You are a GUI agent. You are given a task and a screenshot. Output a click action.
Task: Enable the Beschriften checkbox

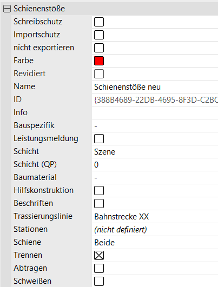pos(99,204)
